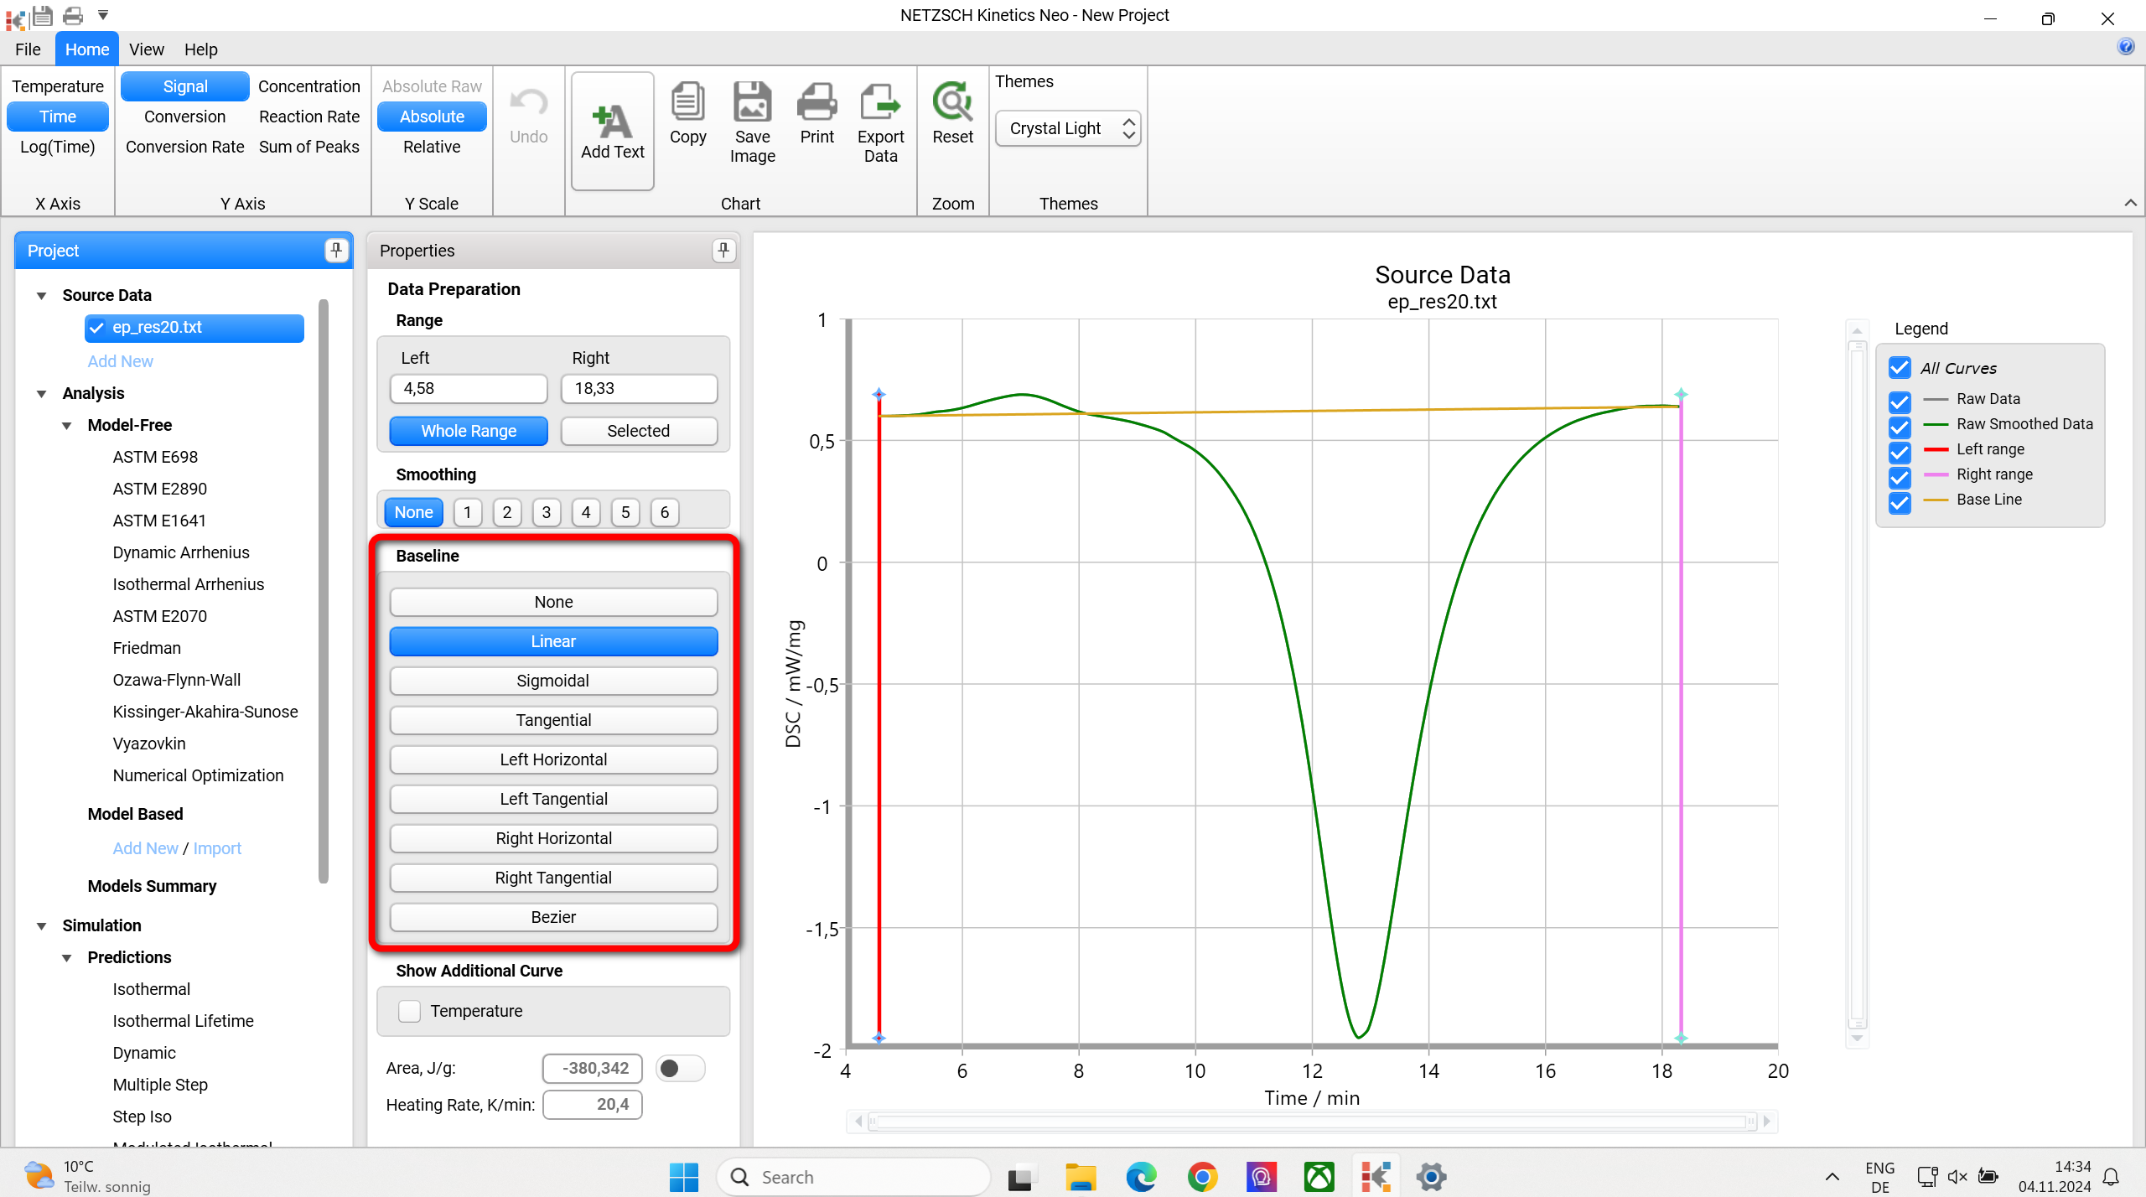Image resolution: width=2146 pixels, height=1197 pixels.
Task: Click the Reset zoom icon
Action: click(x=952, y=101)
